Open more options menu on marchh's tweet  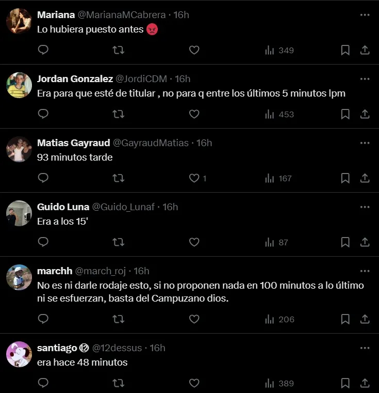[365, 271]
